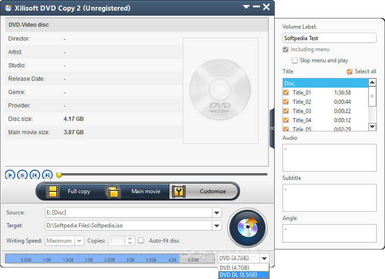Click the Customize wrench filmstrip icon
The image size is (385, 279).
coord(179,191)
